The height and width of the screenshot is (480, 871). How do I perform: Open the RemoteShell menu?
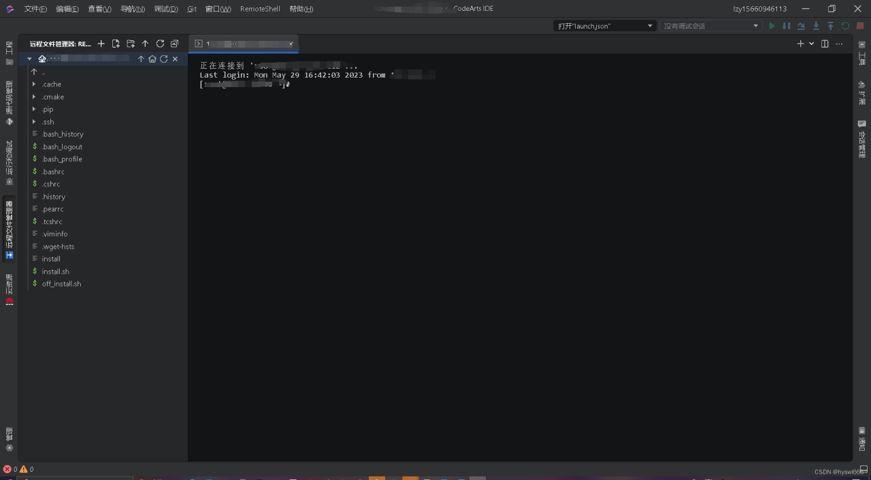(x=260, y=9)
